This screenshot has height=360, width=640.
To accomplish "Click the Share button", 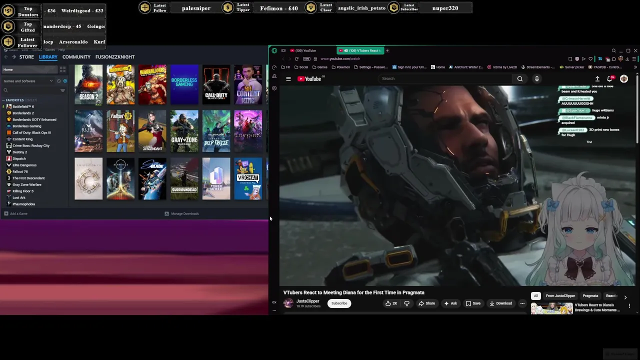I will coord(426,303).
